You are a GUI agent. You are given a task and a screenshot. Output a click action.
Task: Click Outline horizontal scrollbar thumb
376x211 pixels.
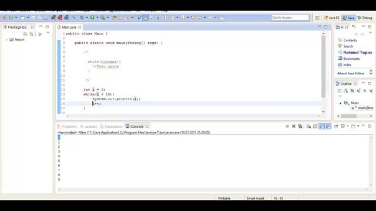pyautogui.click(x=348, y=116)
